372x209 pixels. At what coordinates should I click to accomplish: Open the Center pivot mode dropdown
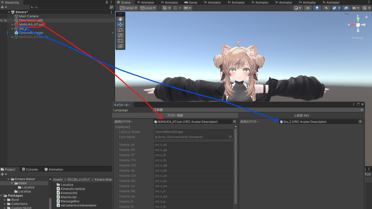(129, 8)
